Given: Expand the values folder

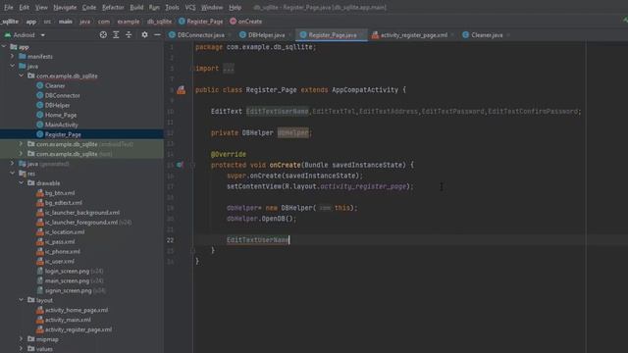Looking at the screenshot, I should pos(22,348).
